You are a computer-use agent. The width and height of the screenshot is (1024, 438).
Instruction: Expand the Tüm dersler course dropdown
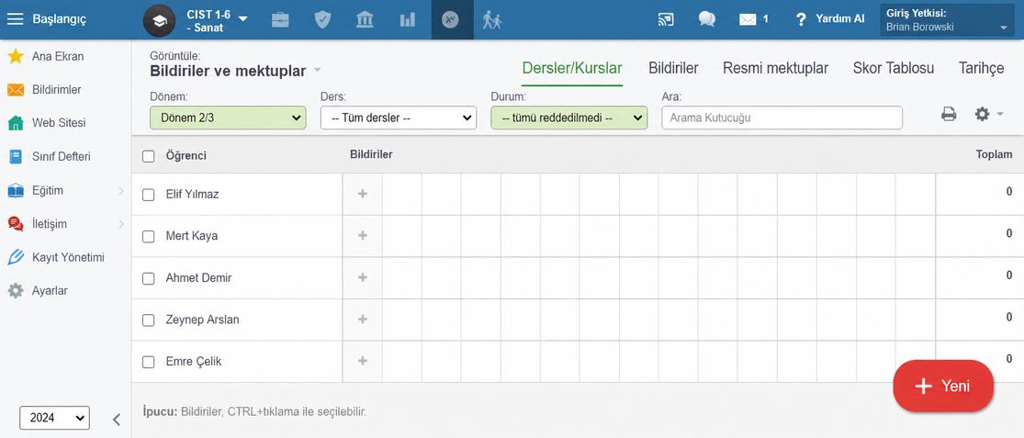click(398, 118)
